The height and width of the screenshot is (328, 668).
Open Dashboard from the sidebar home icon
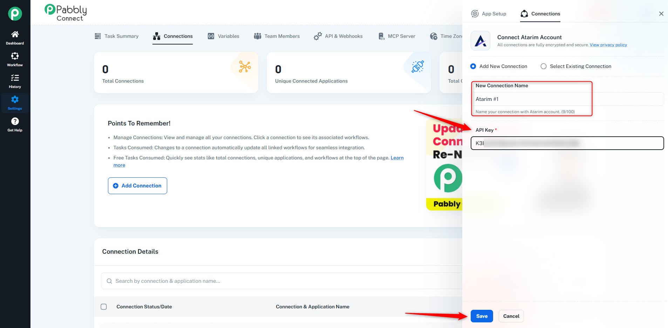(x=15, y=34)
